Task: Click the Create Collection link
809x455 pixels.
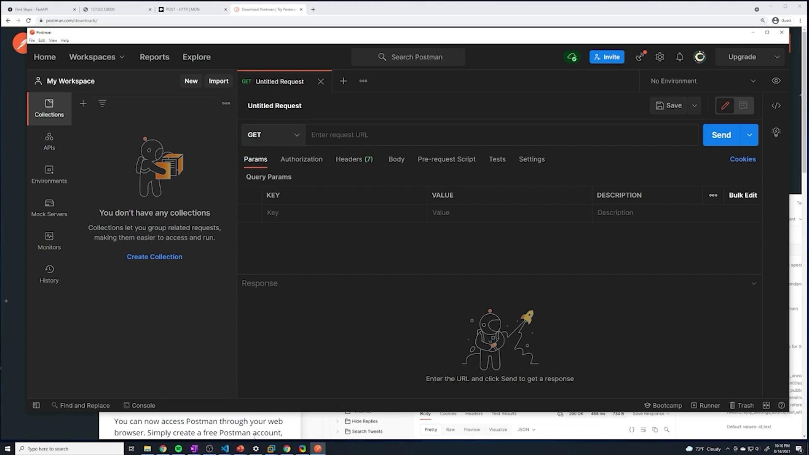Action: (x=154, y=257)
